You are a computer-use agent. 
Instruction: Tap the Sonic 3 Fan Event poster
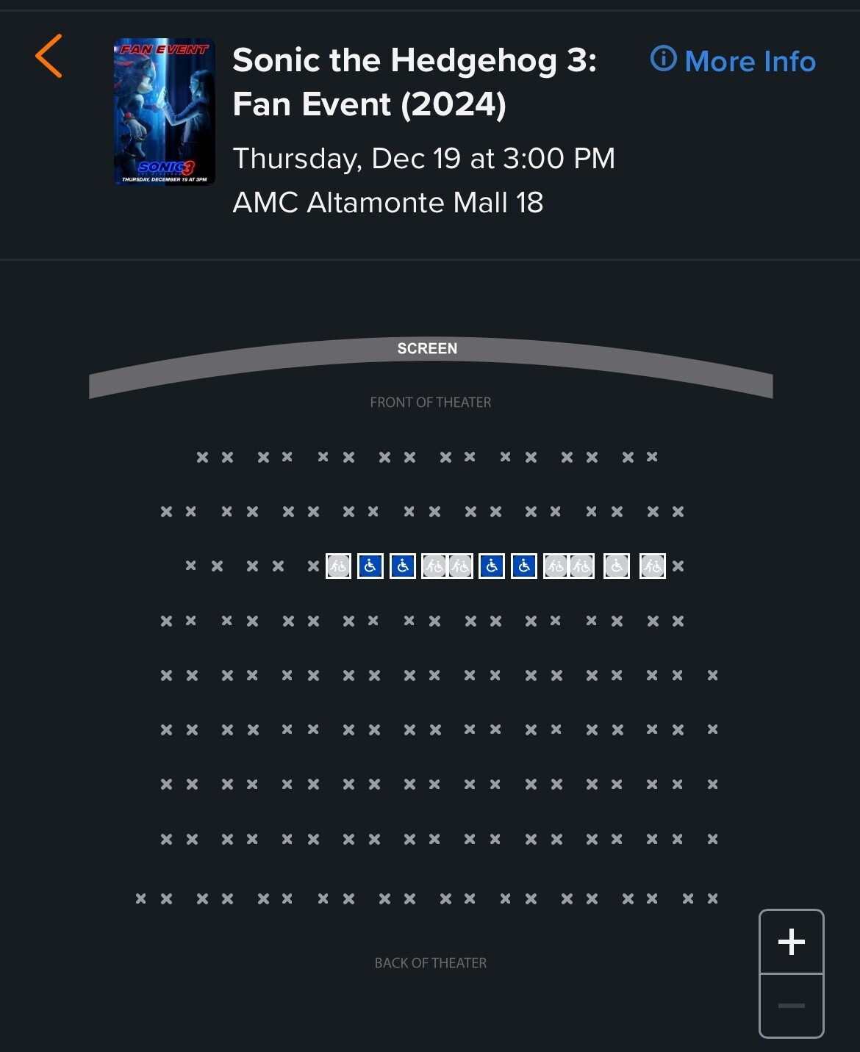click(x=165, y=112)
